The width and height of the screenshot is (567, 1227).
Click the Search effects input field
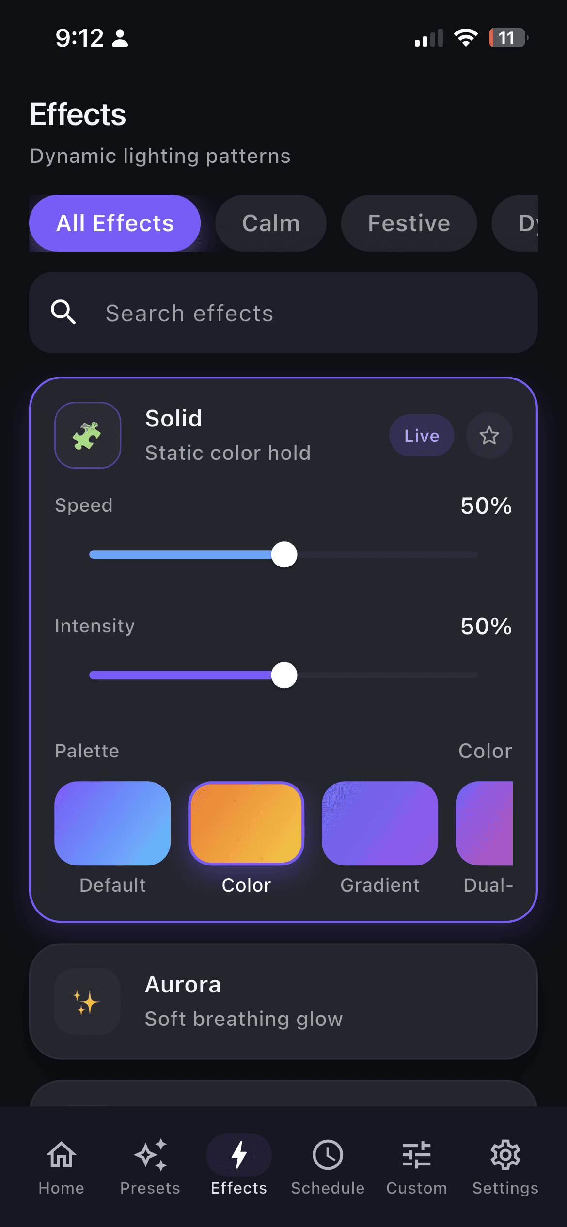coord(283,312)
